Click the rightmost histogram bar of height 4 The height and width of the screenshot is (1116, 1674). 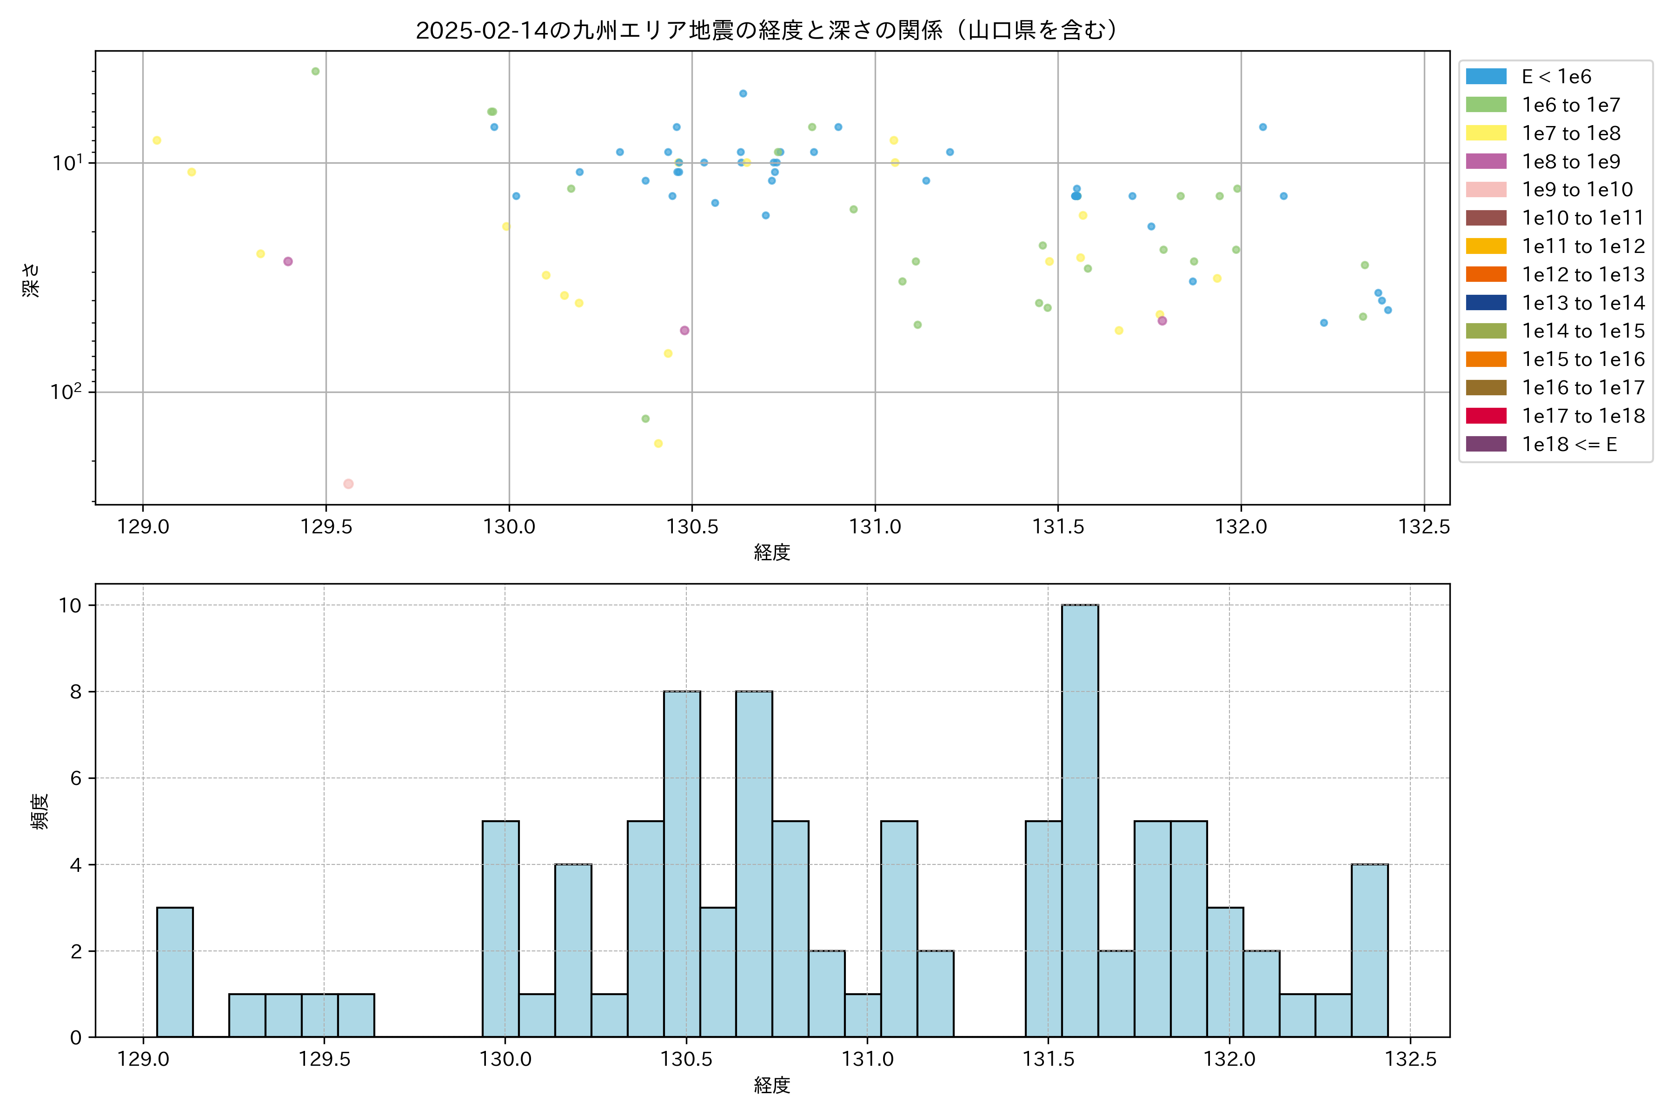[x=1369, y=950]
